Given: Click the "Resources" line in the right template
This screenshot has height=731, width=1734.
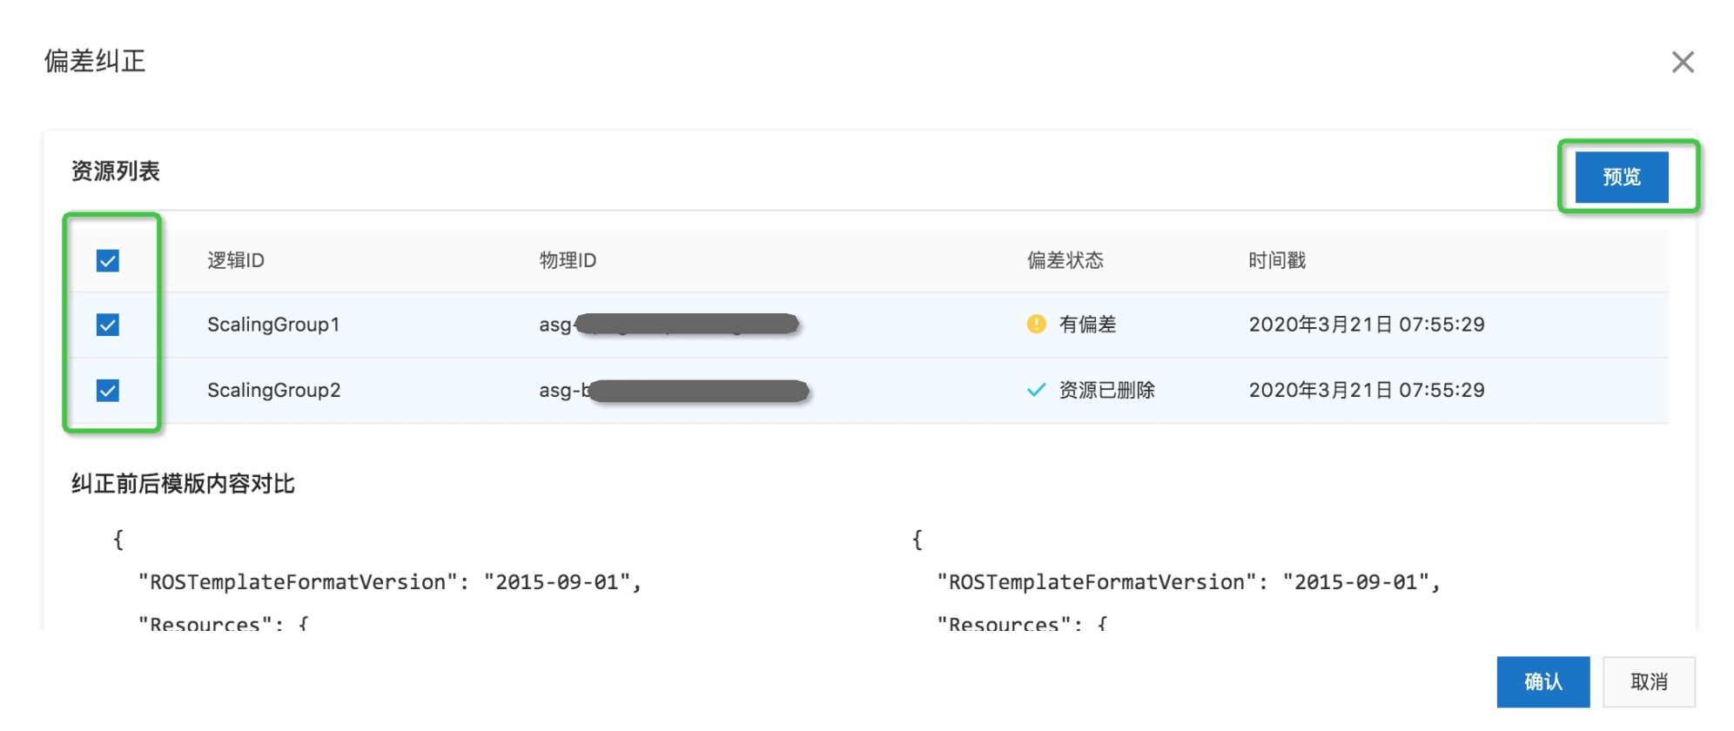Looking at the screenshot, I should click(1023, 623).
